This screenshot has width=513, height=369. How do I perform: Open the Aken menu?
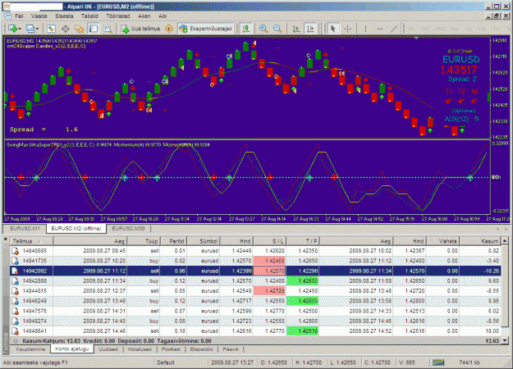144,16
